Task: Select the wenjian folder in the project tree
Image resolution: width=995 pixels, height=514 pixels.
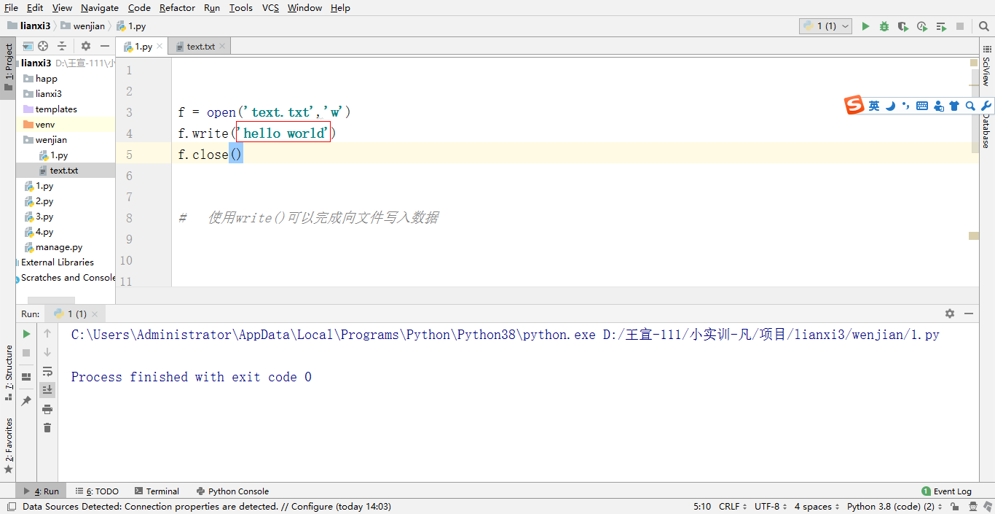Action: click(51, 140)
